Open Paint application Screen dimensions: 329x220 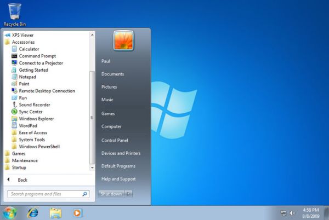(24, 84)
